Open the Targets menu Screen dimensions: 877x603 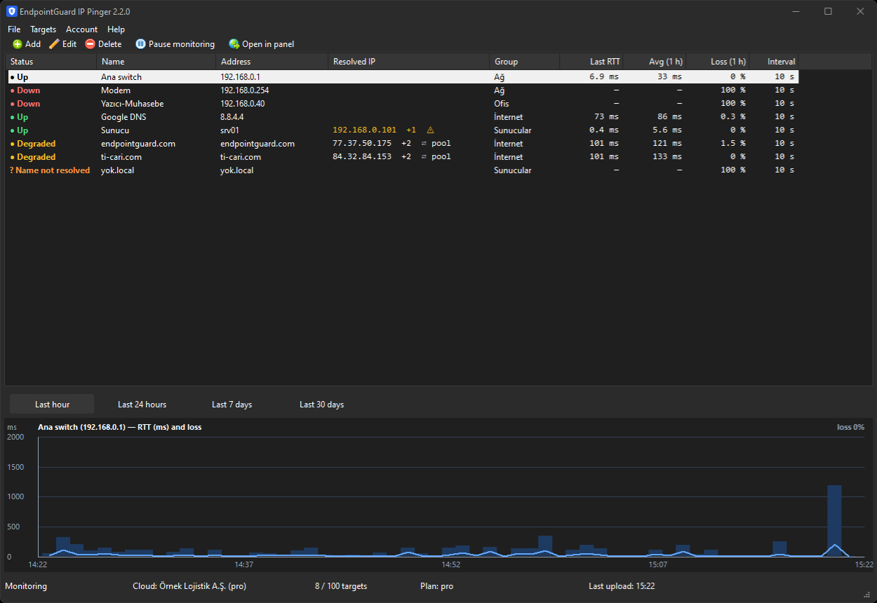tap(43, 29)
